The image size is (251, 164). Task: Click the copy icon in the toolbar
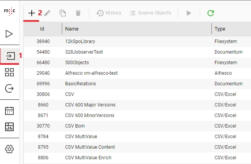63,13
